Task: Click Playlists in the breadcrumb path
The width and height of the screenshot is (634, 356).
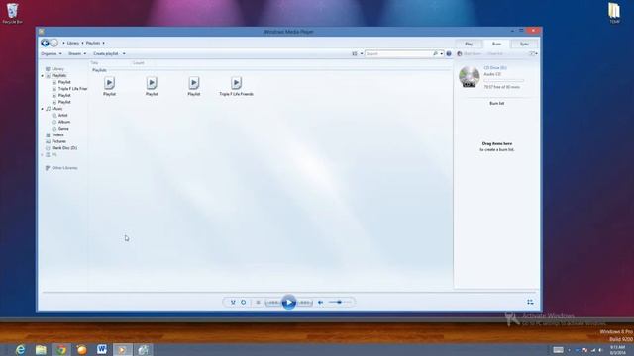Action: pos(93,43)
